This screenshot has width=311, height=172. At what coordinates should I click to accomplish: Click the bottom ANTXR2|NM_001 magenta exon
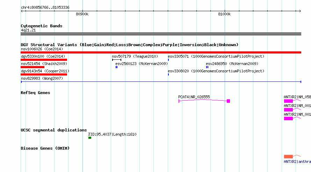pyautogui.click(x=288, y=119)
